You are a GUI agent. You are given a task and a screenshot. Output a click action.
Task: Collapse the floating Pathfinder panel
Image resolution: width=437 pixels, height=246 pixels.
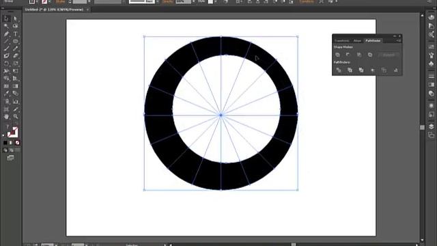click(x=395, y=36)
